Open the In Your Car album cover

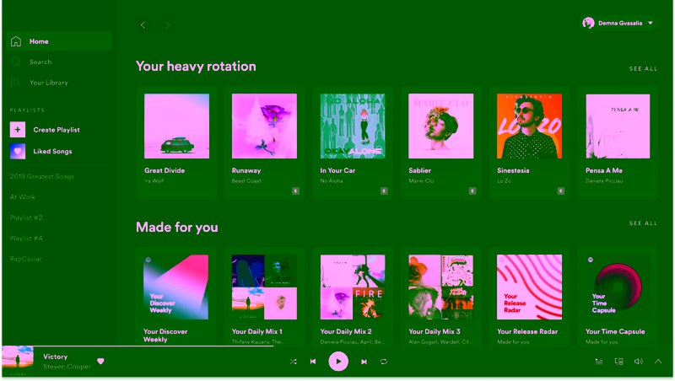(x=353, y=126)
